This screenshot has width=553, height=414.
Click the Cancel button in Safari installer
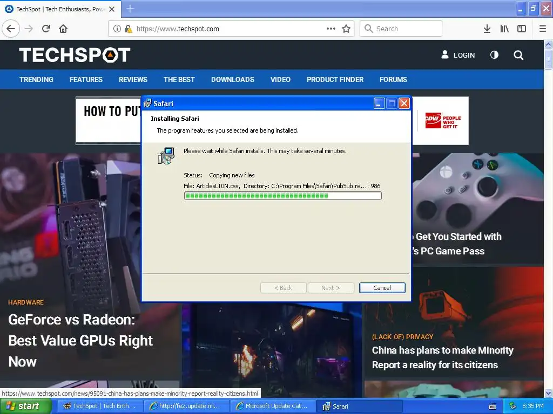[x=382, y=288]
